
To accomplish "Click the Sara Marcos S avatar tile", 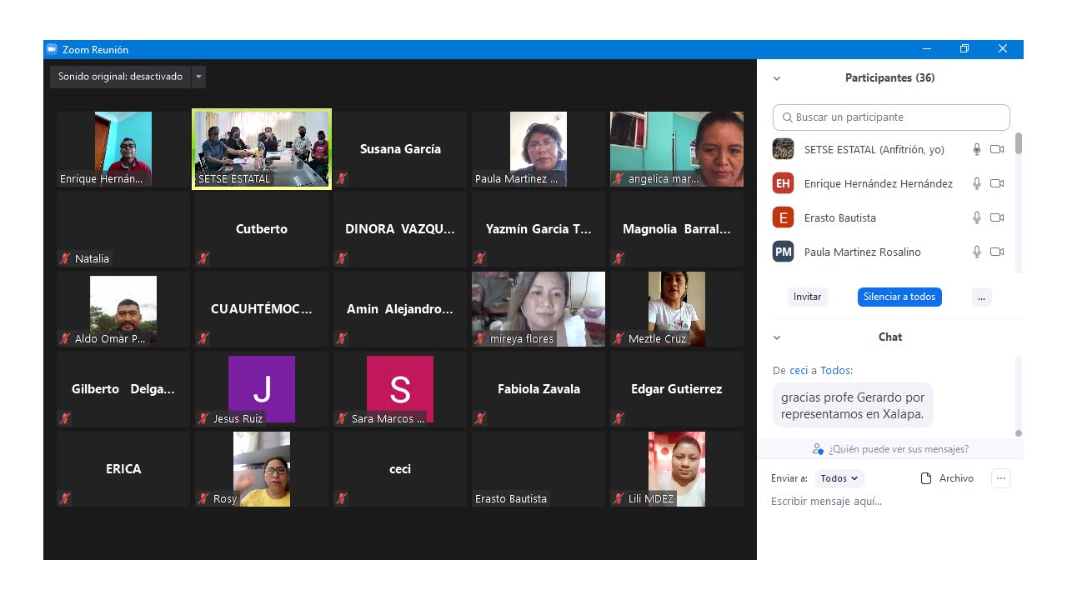I will (400, 389).
